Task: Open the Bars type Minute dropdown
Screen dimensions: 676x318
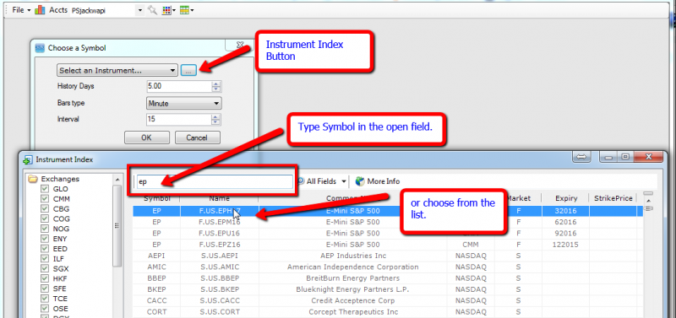Action: tap(184, 103)
